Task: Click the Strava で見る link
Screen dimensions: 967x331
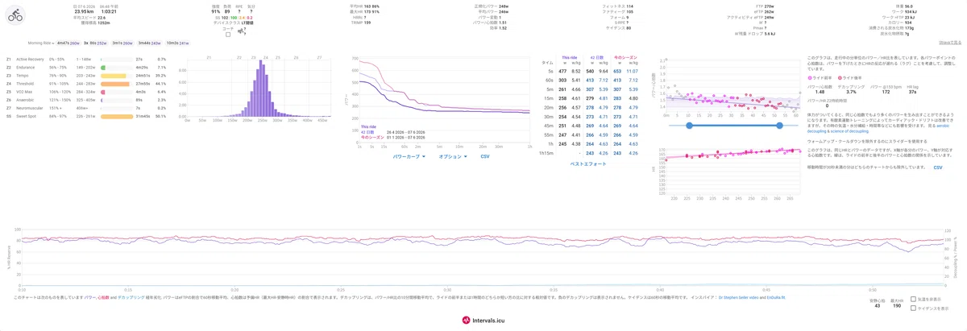Action: (x=950, y=41)
